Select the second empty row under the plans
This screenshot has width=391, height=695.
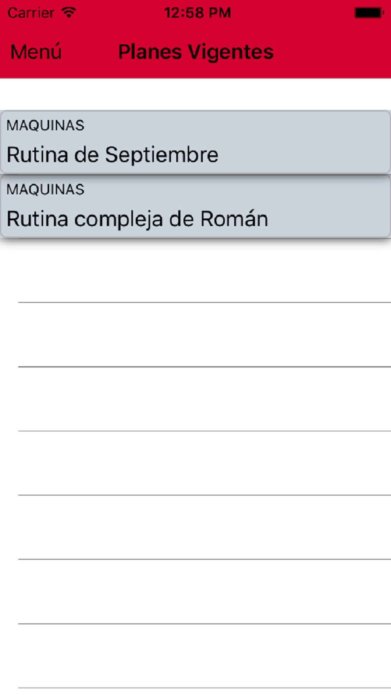[195, 335]
